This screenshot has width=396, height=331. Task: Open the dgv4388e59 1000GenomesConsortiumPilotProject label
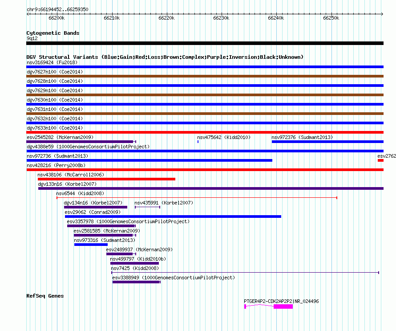[x=88, y=147]
